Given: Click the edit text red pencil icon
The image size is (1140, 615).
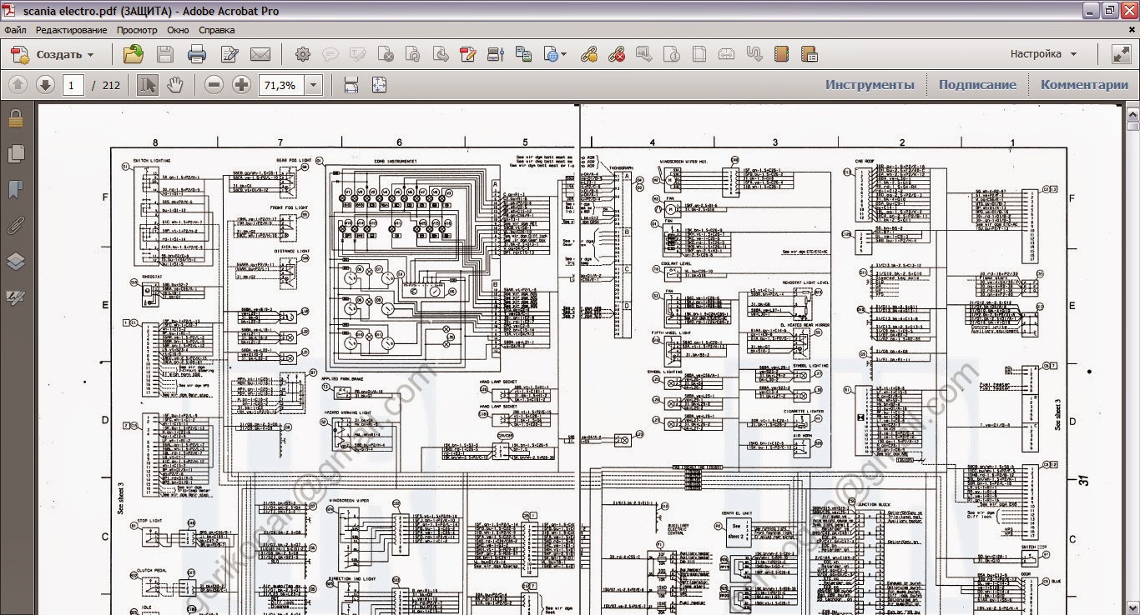Looking at the screenshot, I should pos(468,54).
